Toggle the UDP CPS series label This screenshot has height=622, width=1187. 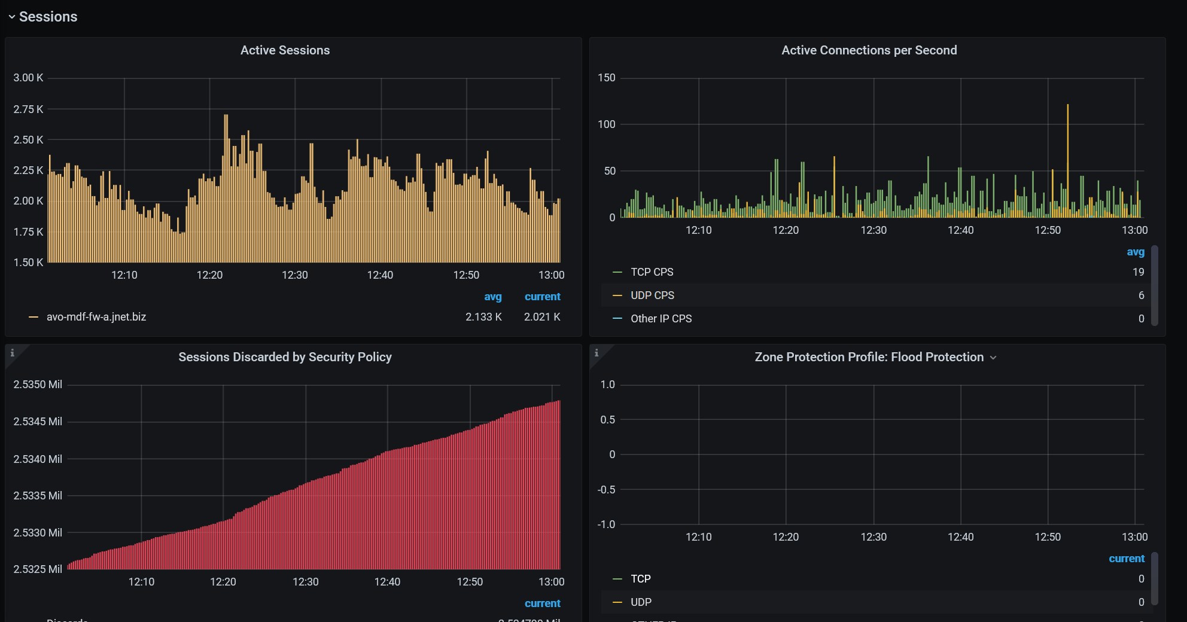(x=652, y=295)
